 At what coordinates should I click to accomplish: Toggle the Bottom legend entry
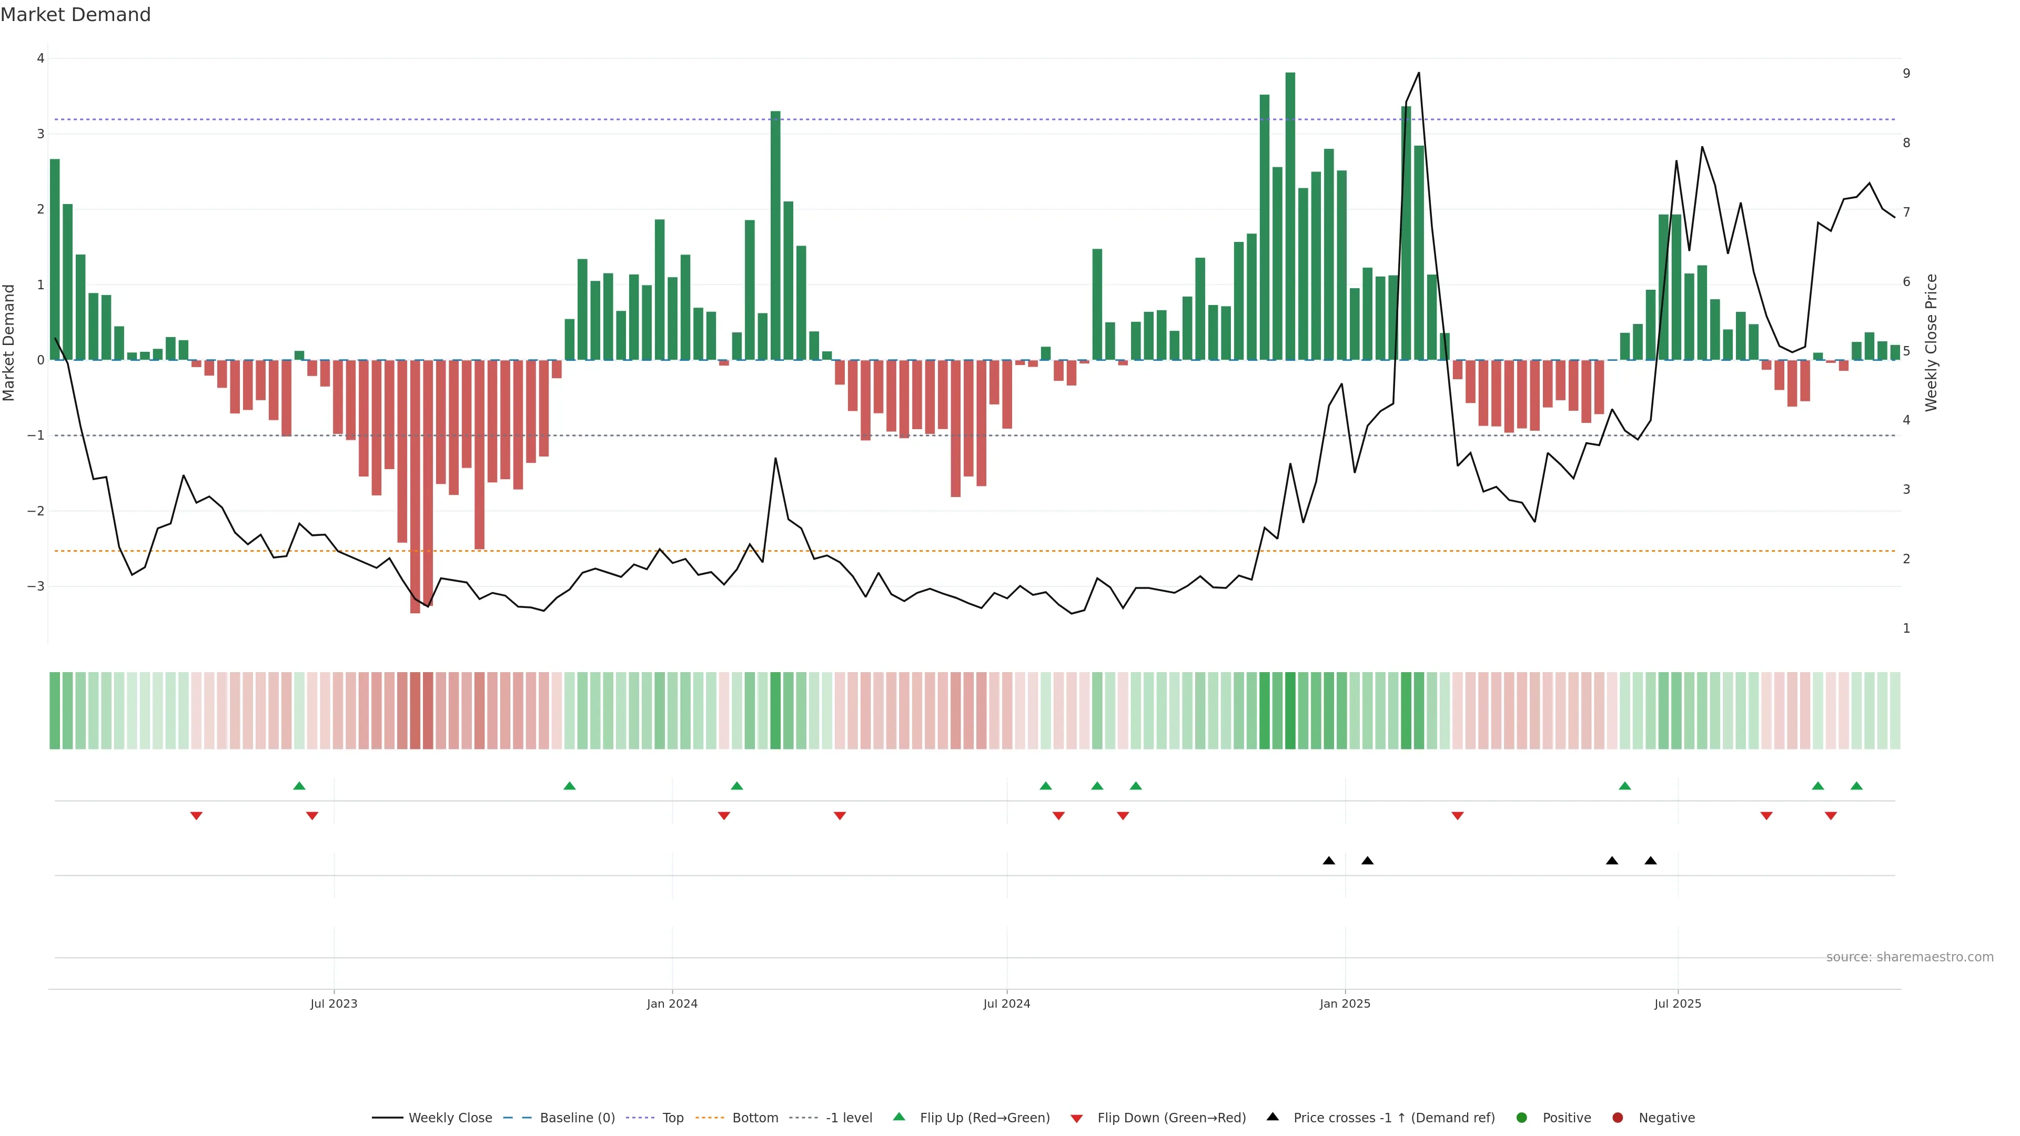click(754, 1118)
